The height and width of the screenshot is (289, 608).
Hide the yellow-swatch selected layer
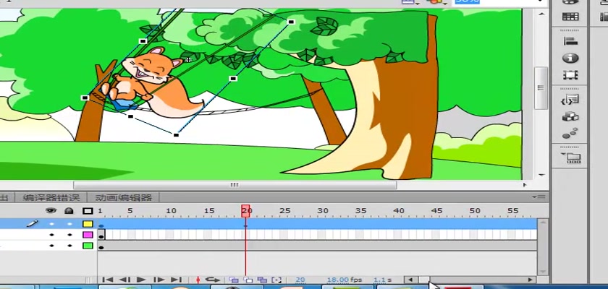coord(51,224)
